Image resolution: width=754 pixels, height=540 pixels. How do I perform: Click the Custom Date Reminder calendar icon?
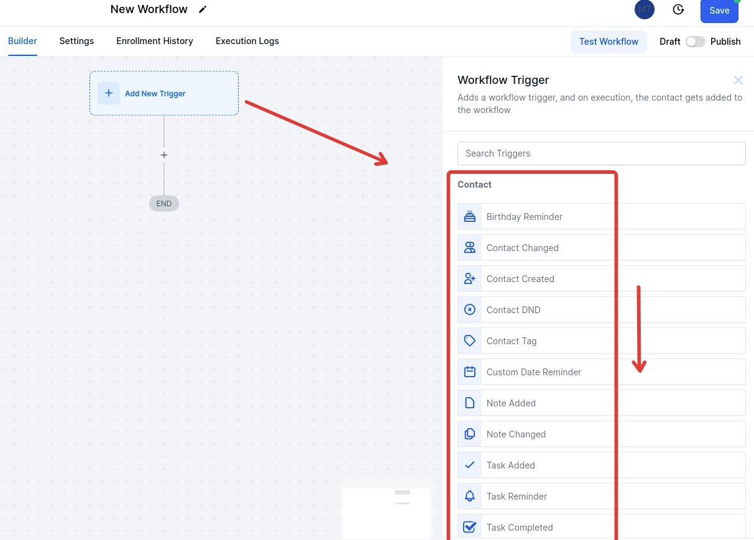click(x=470, y=372)
